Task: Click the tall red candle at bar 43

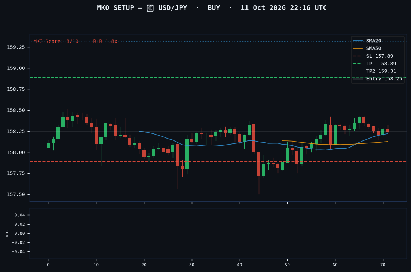Action: pos(254,138)
